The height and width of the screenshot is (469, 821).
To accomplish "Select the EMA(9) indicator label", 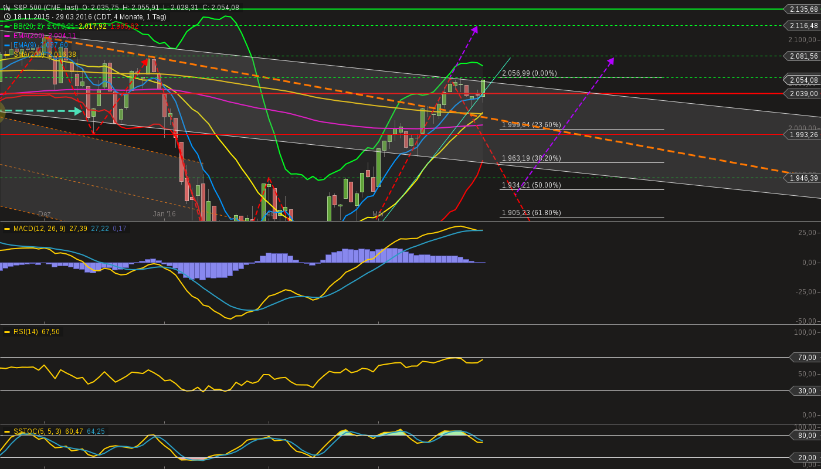I will (x=25, y=45).
